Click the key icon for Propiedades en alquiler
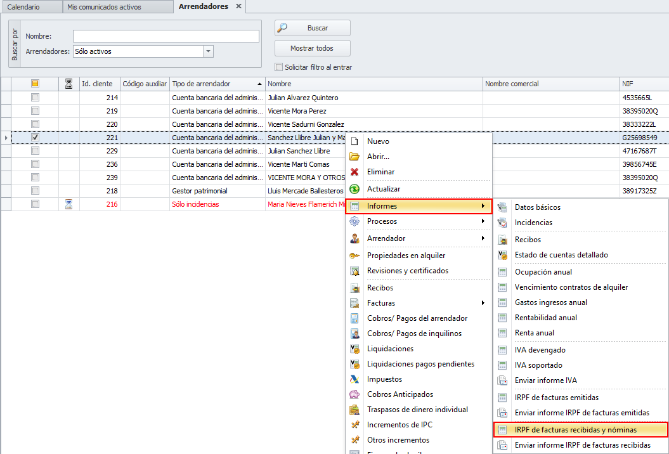Image resolution: width=669 pixels, height=454 pixels. coord(354,256)
